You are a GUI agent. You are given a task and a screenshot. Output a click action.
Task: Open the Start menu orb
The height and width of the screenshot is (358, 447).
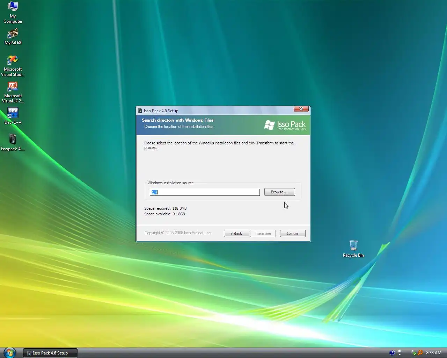9,352
